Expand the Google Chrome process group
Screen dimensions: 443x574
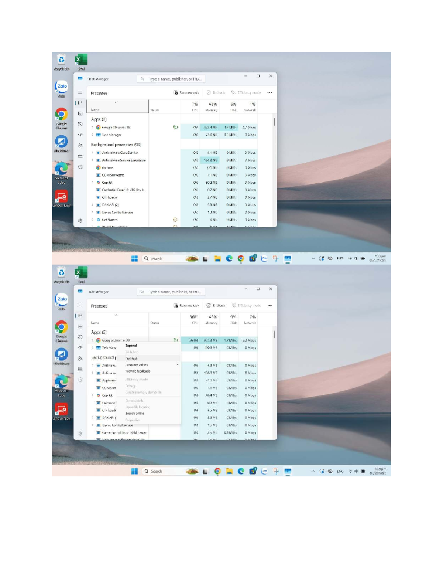click(x=92, y=127)
